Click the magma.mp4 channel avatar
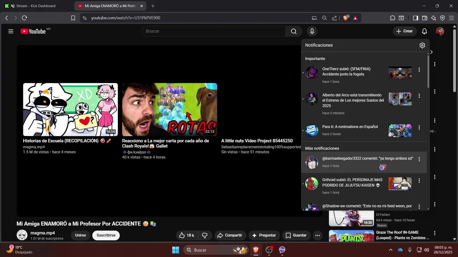The height and width of the screenshot is (257, 458). click(x=22, y=235)
